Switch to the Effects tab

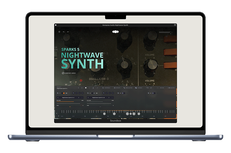(x=117, y=88)
